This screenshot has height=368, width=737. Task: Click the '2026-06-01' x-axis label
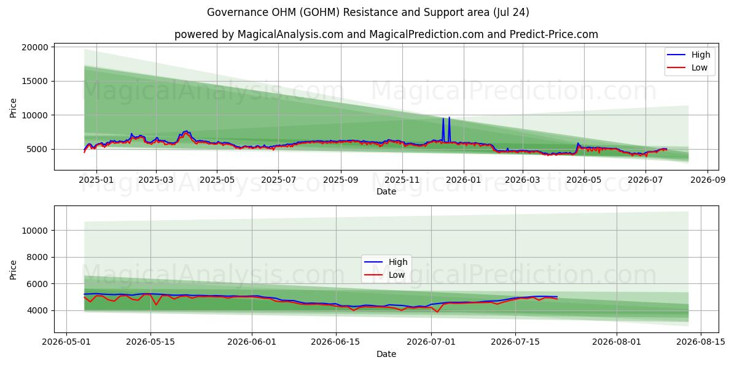tap(252, 342)
